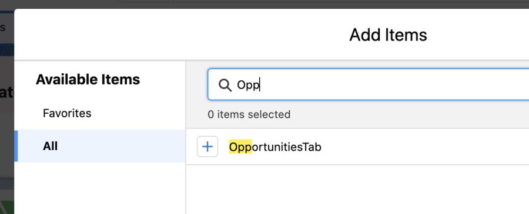Image resolution: width=529 pixels, height=214 pixels.
Task: Click the Available Items heading
Action: click(88, 79)
